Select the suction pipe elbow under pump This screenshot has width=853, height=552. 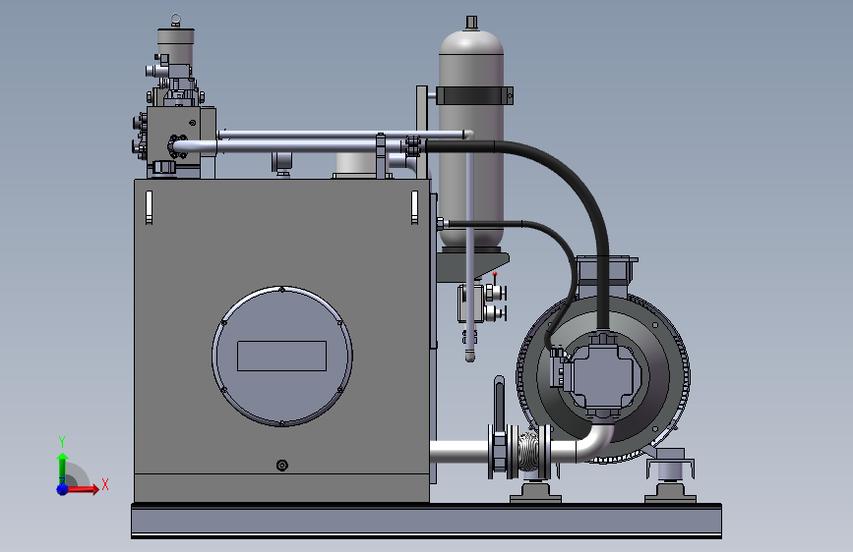(x=595, y=443)
